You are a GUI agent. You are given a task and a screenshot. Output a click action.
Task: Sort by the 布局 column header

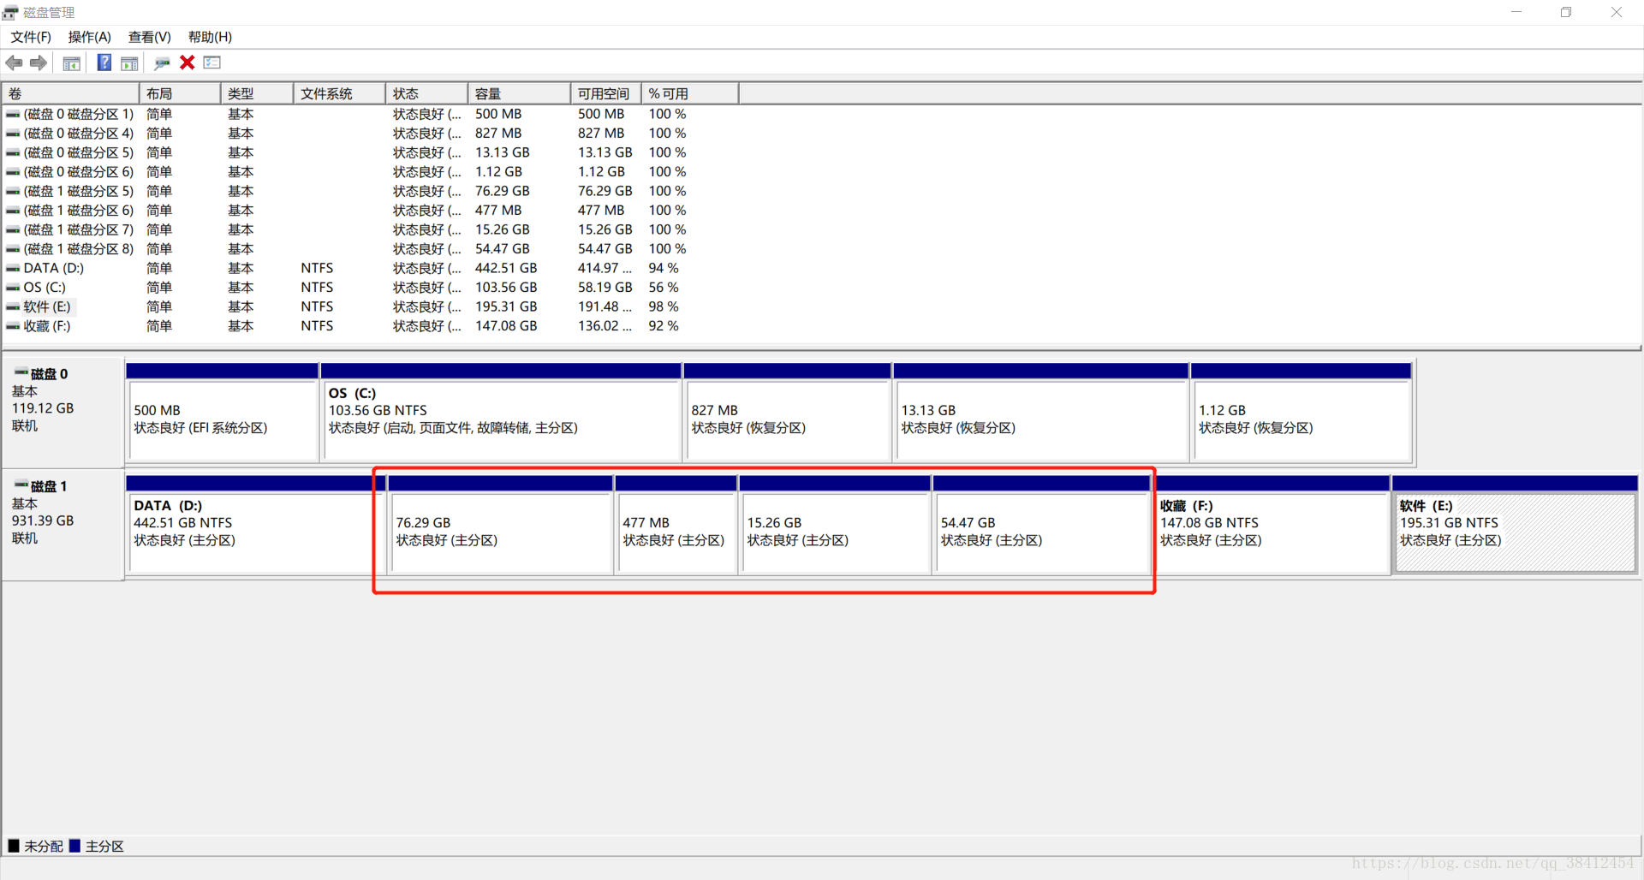tap(180, 93)
